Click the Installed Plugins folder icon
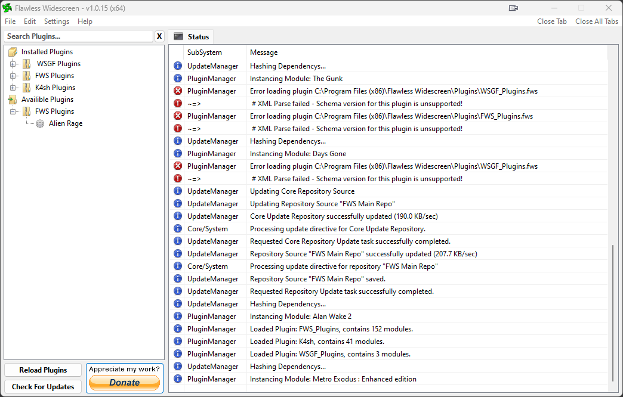623x397 pixels. pos(13,52)
